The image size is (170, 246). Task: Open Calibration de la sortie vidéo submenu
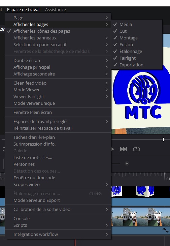(58, 210)
